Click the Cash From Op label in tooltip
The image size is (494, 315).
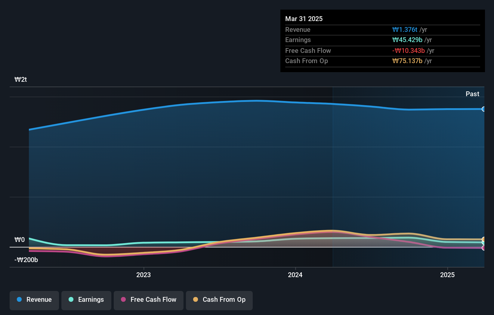pyautogui.click(x=307, y=61)
